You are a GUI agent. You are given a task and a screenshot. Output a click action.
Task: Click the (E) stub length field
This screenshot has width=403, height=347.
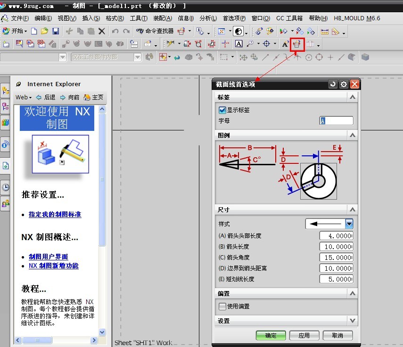[336, 279]
